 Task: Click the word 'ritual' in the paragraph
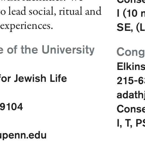(x=71, y=11)
